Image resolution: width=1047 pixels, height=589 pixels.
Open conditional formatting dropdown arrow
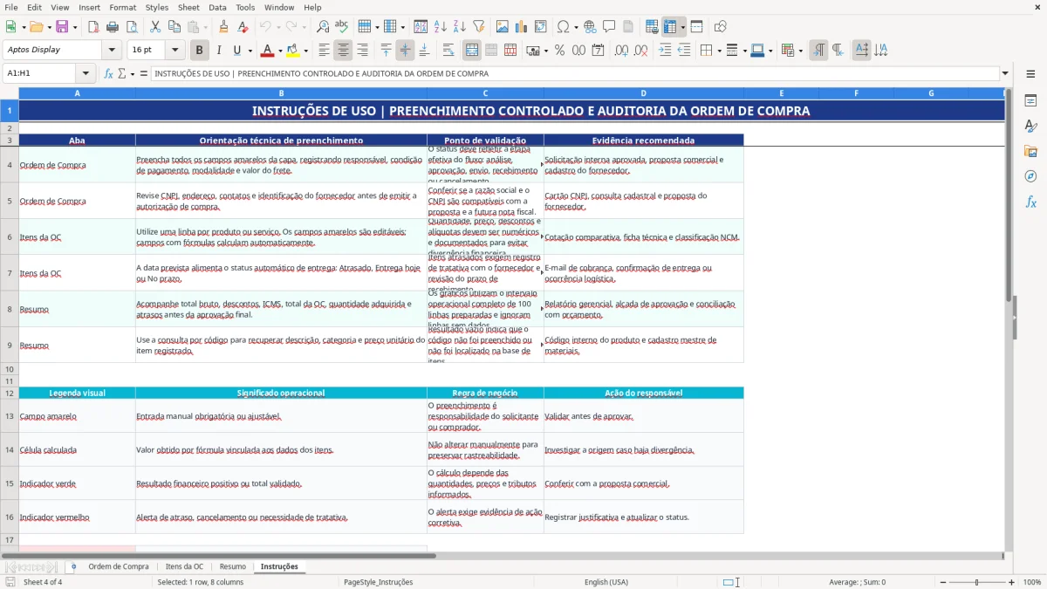pyautogui.click(x=800, y=51)
